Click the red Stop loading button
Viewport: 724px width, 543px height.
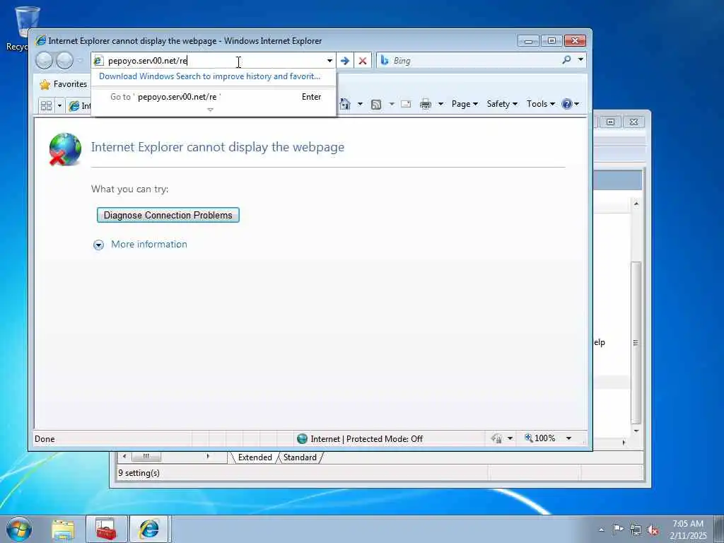(x=363, y=61)
